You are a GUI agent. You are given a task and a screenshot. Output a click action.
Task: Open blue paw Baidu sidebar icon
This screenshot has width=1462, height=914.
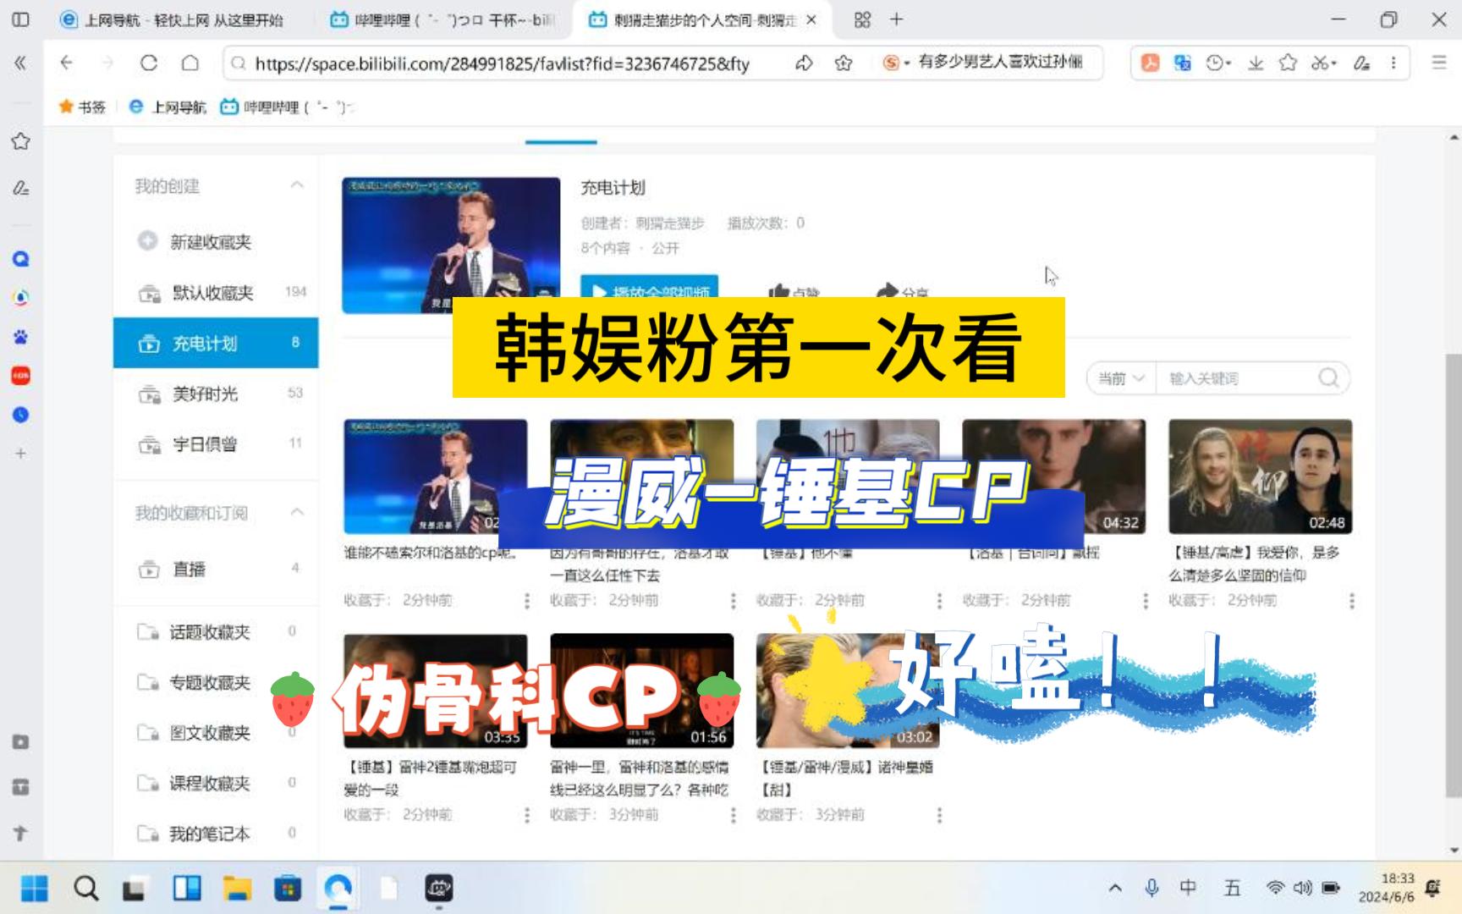point(21,337)
